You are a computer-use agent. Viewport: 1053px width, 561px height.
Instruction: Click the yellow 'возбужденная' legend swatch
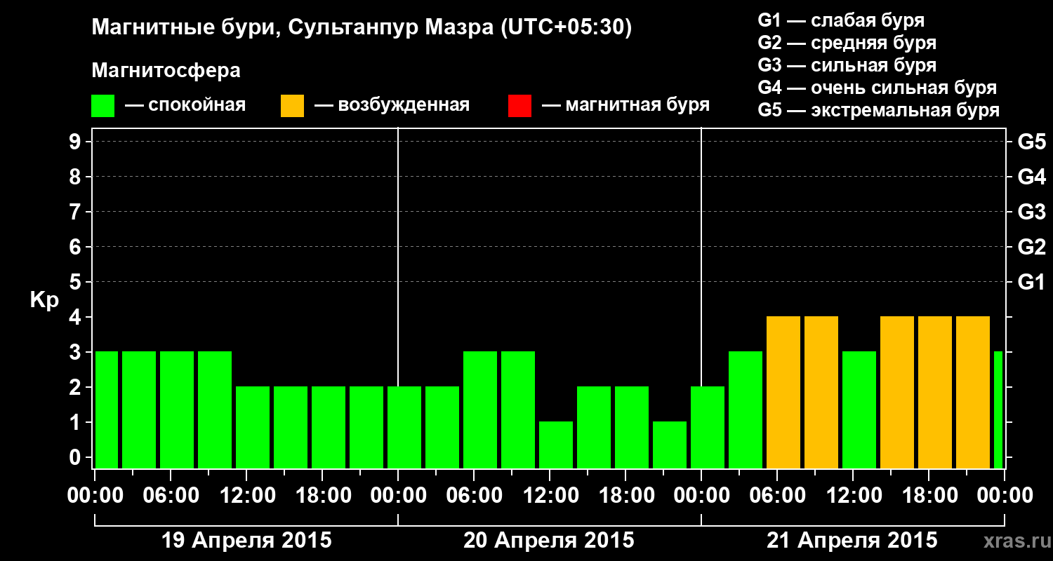pos(292,106)
